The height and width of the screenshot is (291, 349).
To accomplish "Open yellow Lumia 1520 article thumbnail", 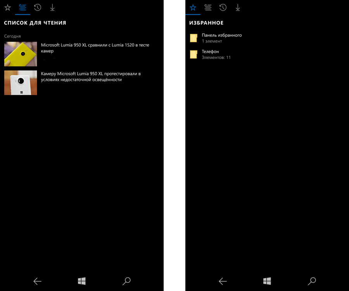I will tap(21, 54).
